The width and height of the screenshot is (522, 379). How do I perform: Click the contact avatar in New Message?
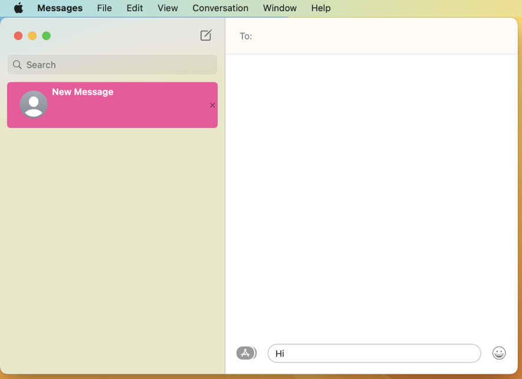[x=34, y=104]
